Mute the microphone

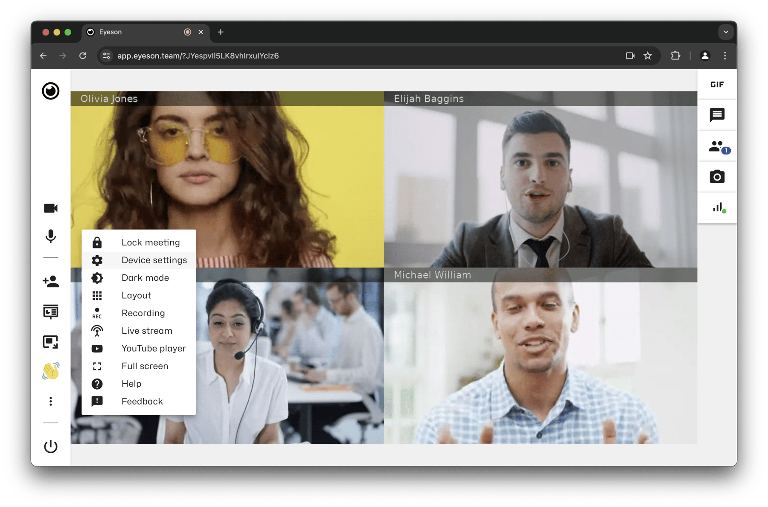(x=51, y=236)
